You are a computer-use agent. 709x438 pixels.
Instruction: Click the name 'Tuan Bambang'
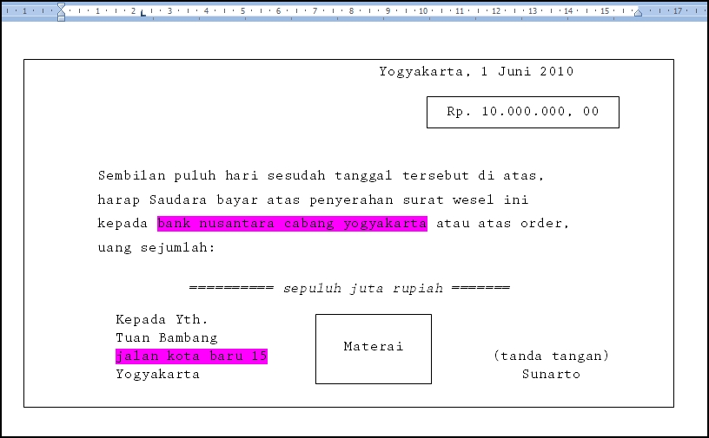[167, 337]
